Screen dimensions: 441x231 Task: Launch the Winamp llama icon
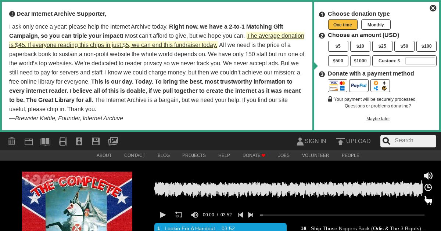pyautogui.click(x=428, y=201)
